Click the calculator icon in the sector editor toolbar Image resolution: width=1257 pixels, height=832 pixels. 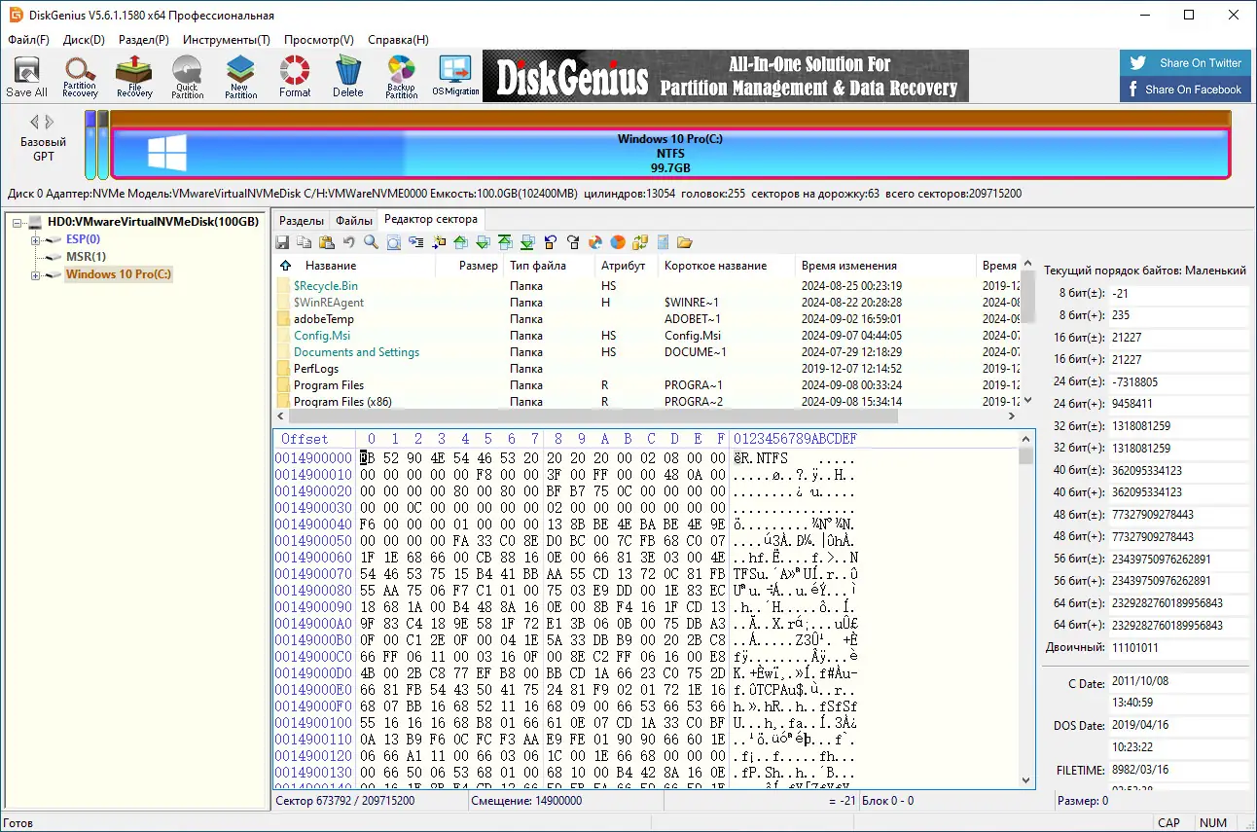click(663, 242)
